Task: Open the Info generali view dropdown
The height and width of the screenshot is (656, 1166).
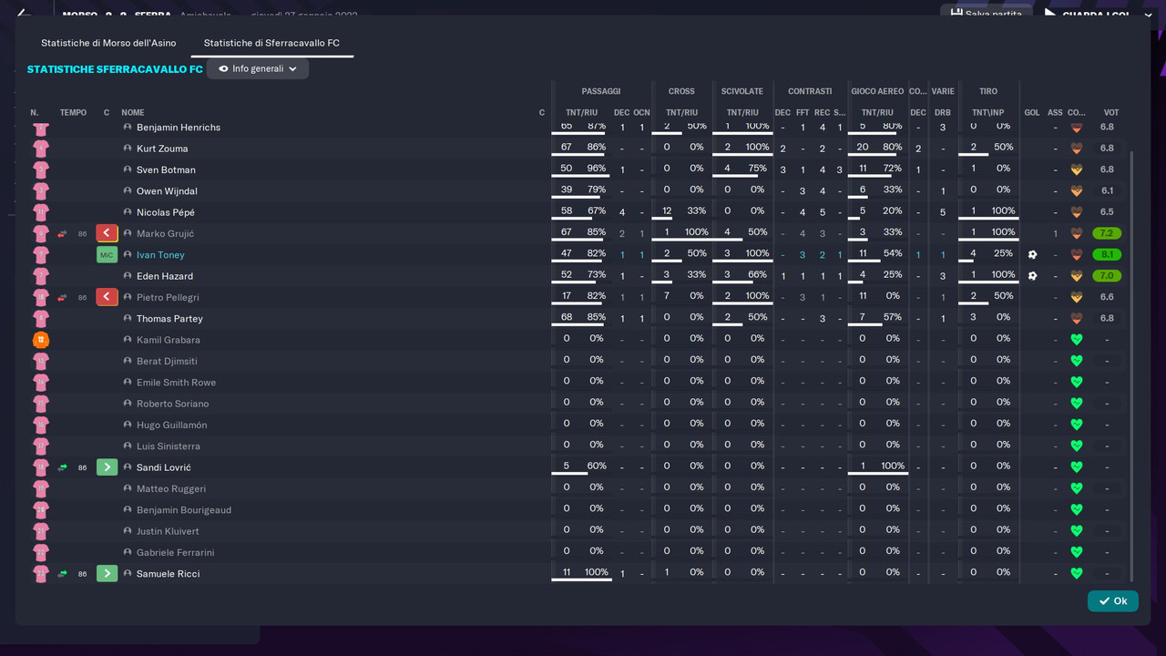Action: pos(258,68)
